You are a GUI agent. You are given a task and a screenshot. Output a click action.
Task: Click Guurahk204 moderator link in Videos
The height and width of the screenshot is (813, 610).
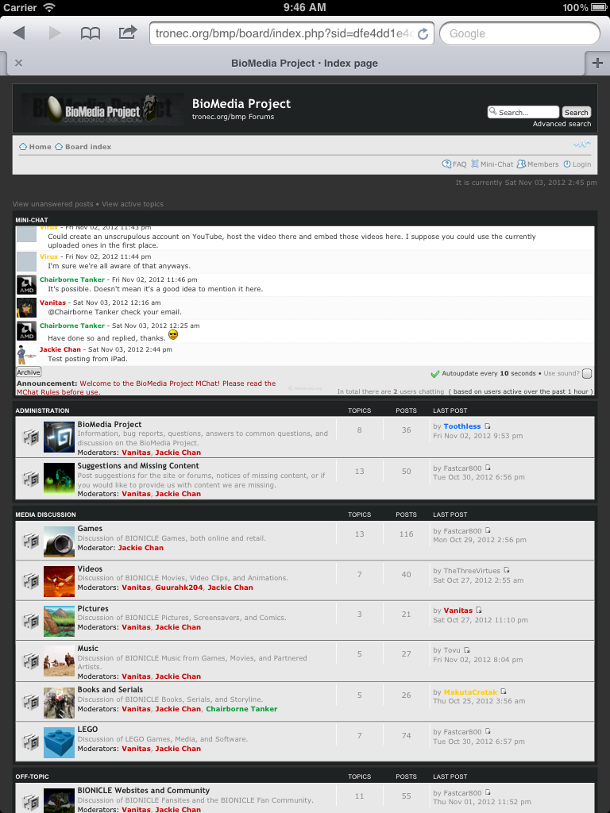(179, 588)
